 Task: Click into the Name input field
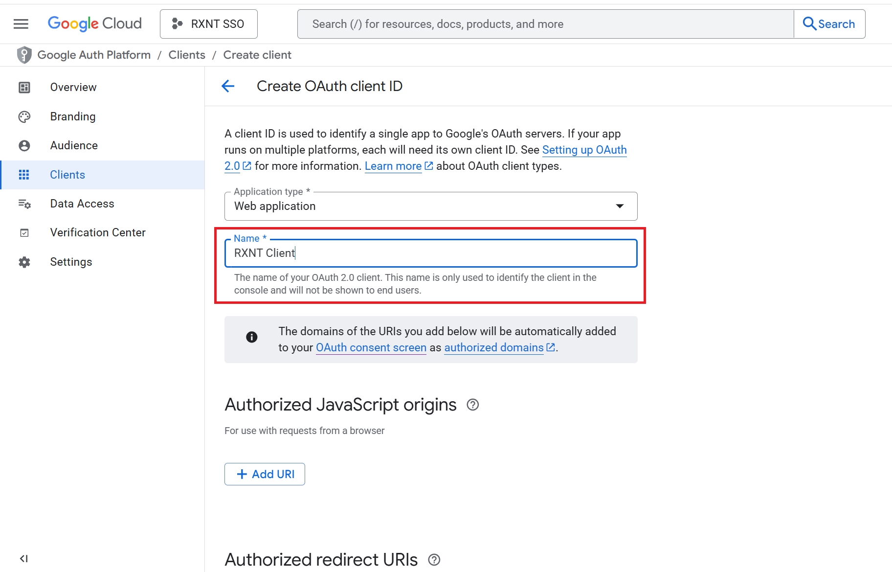(x=430, y=253)
